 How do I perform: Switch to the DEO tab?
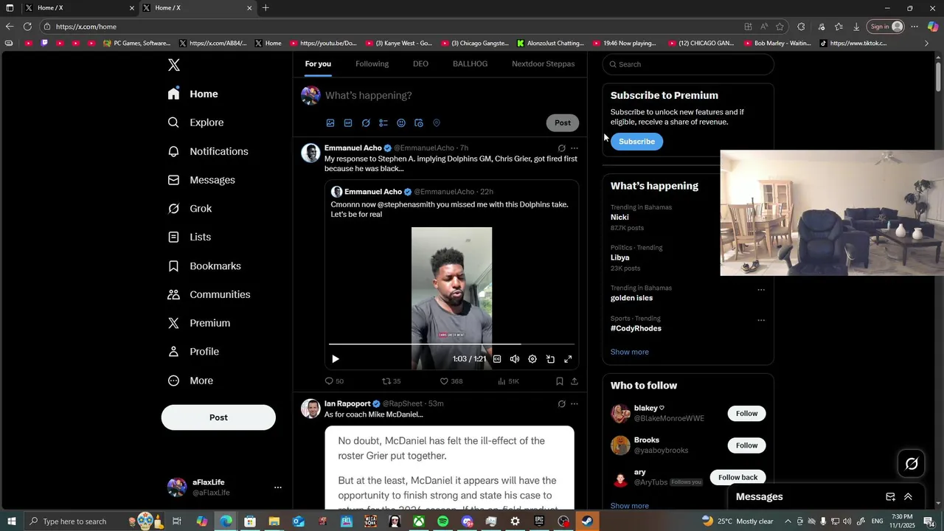coord(420,64)
